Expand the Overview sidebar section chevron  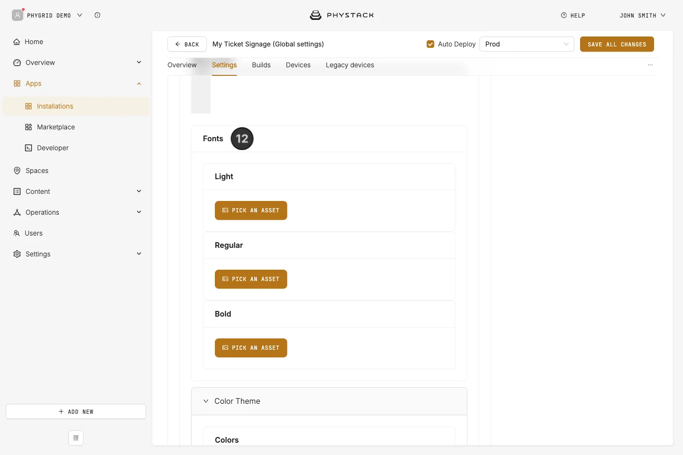coord(139,63)
